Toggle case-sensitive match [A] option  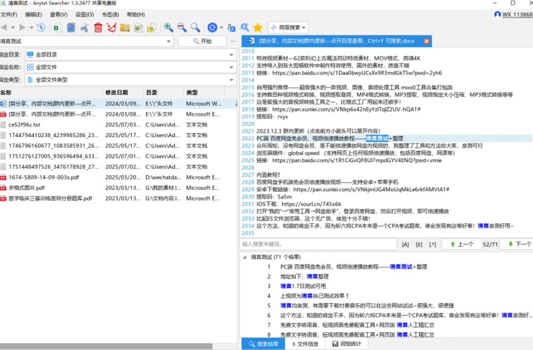point(406,243)
